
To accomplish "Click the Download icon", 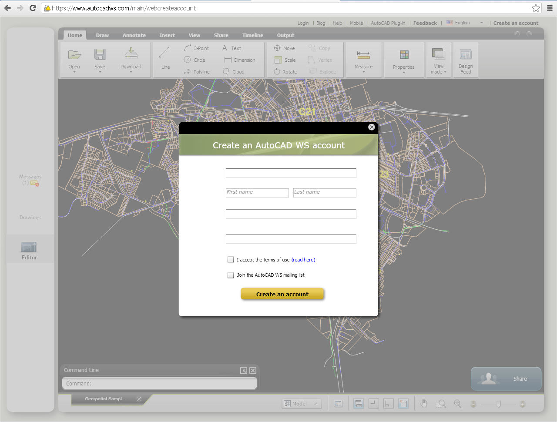I will [x=131, y=53].
